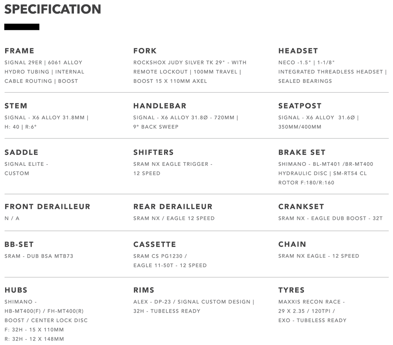Click the N / A front derailleur value
The height and width of the screenshot is (345, 393).
(12, 218)
